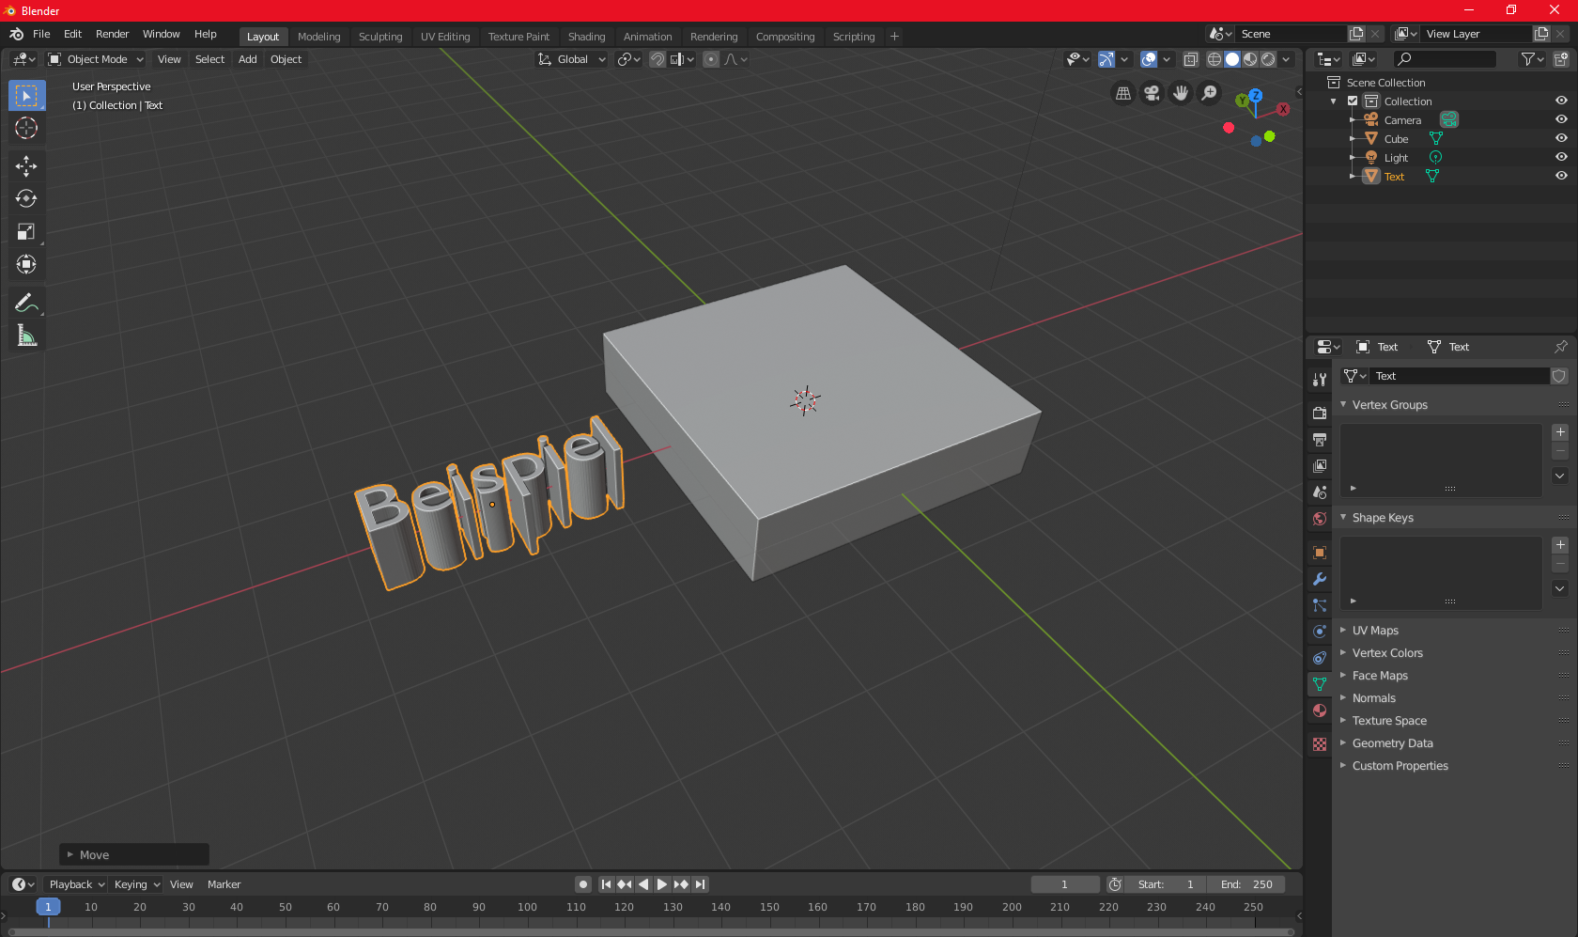Click the zoom view magnifier icon
The image size is (1578, 937).
[x=1210, y=93]
